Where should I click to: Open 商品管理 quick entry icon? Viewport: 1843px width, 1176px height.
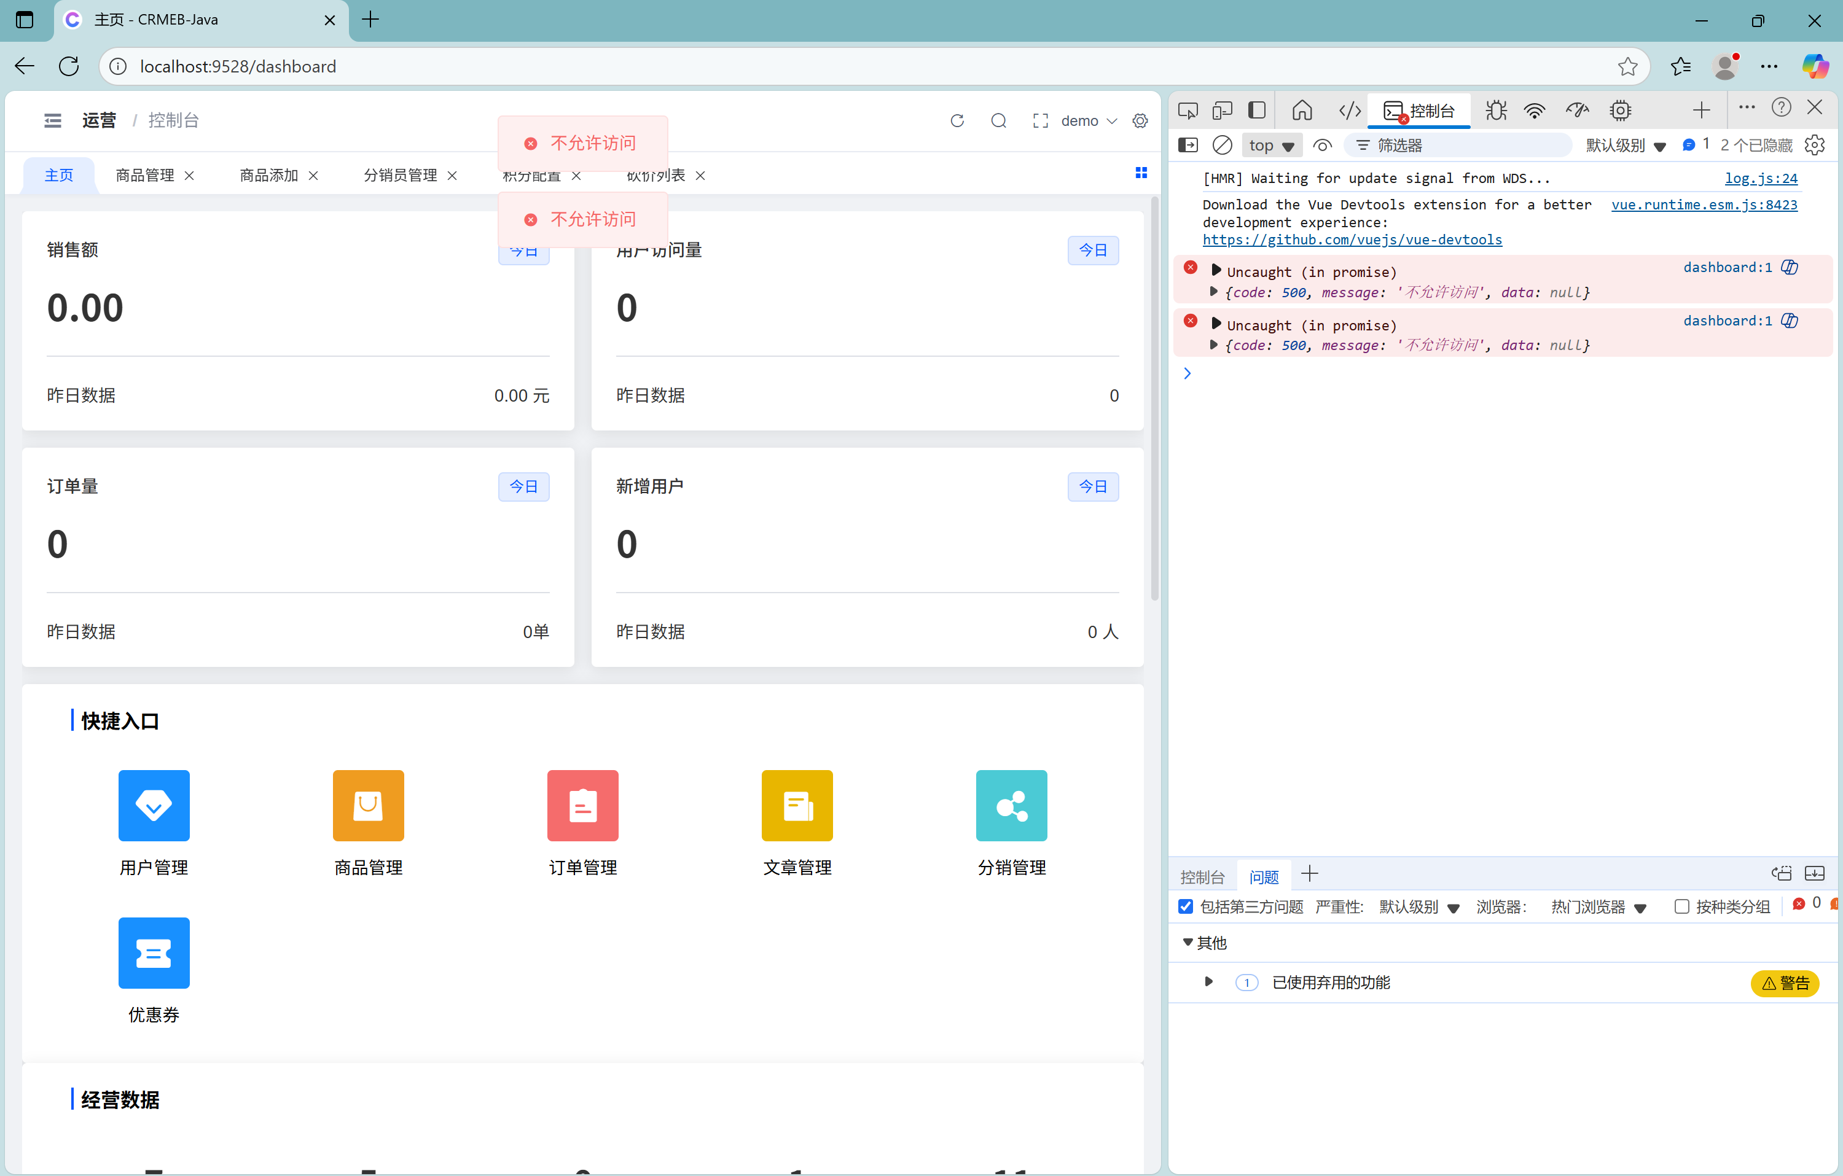368,805
